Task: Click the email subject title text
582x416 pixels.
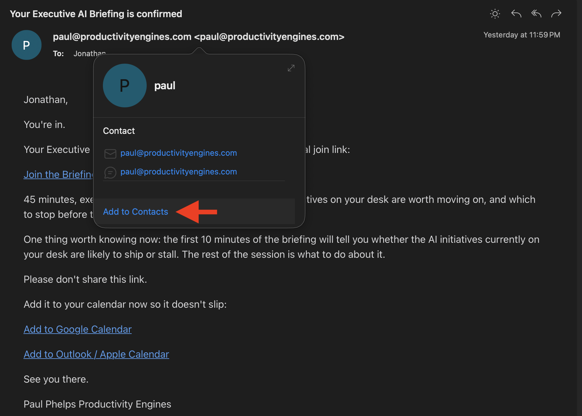Action: tap(96, 14)
